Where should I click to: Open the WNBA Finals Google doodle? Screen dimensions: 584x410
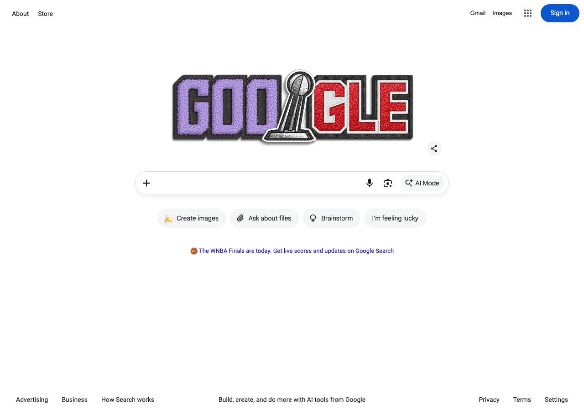click(292, 107)
